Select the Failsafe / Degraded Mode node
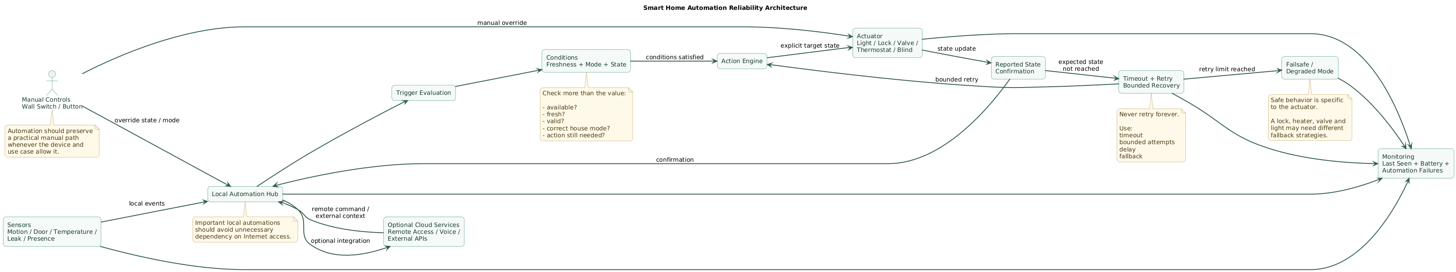This screenshot has height=272, width=1456. pos(1310,68)
